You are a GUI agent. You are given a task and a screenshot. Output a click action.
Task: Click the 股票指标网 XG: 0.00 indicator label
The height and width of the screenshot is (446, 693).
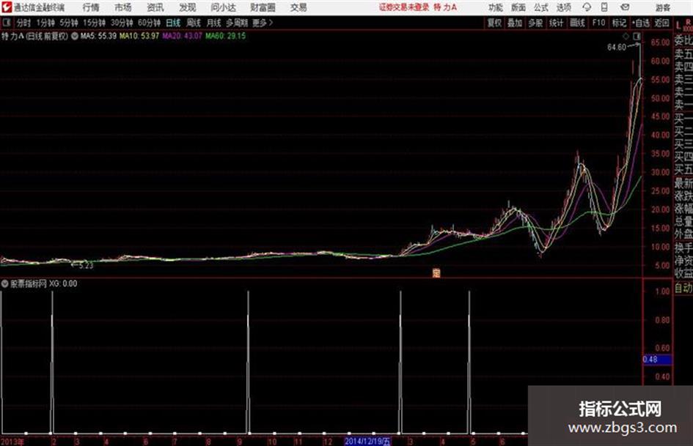(44, 283)
